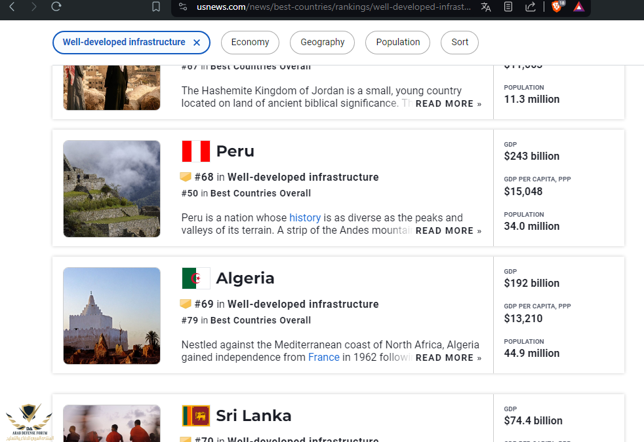Click Peru's '#68 in Well-developed infrastructure' text

click(x=287, y=177)
